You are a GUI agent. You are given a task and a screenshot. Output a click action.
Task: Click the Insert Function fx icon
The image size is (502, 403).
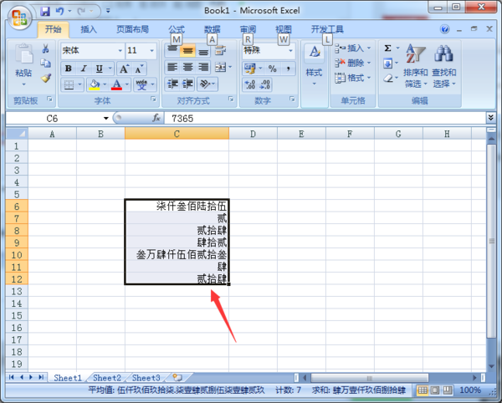[x=156, y=119]
